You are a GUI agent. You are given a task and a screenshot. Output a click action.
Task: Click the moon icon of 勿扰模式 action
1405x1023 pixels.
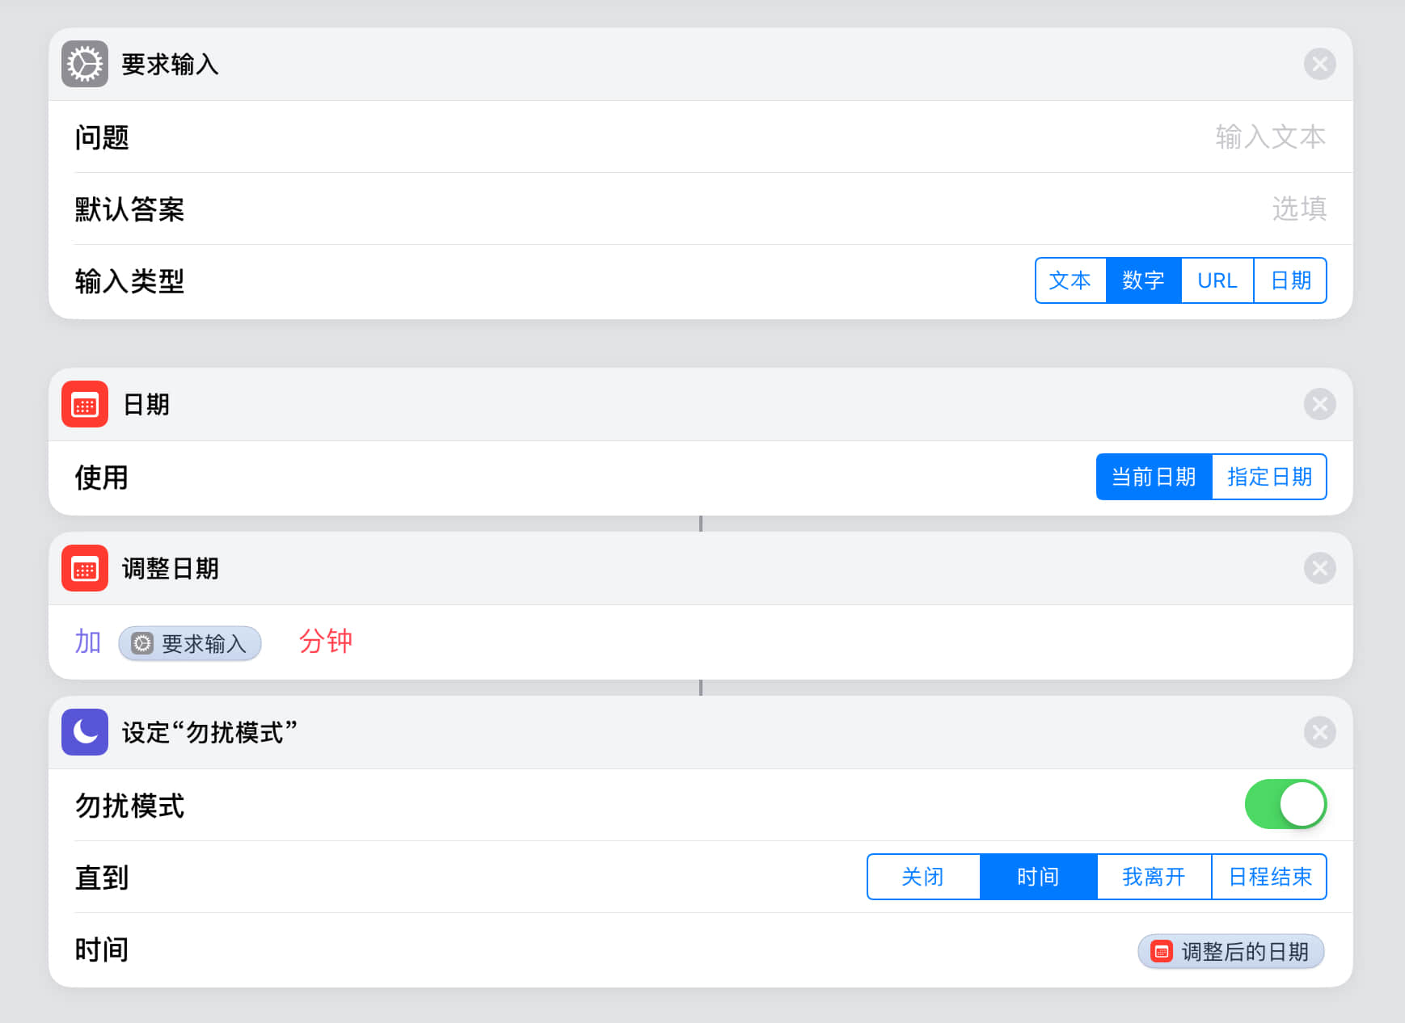pyautogui.click(x=85, y=732)
